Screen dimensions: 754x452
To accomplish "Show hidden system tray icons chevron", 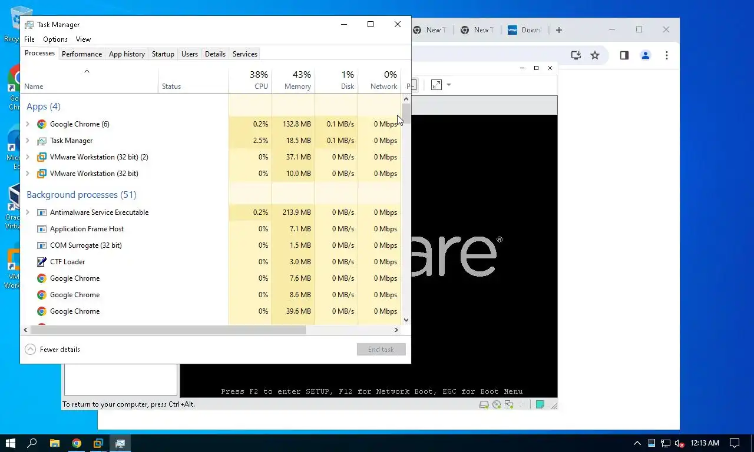I will pyautogui.click(x=637, y=443).
